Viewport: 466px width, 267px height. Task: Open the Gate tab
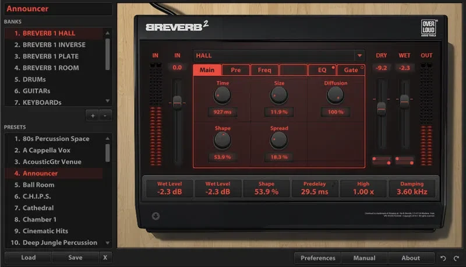(351, 70)
